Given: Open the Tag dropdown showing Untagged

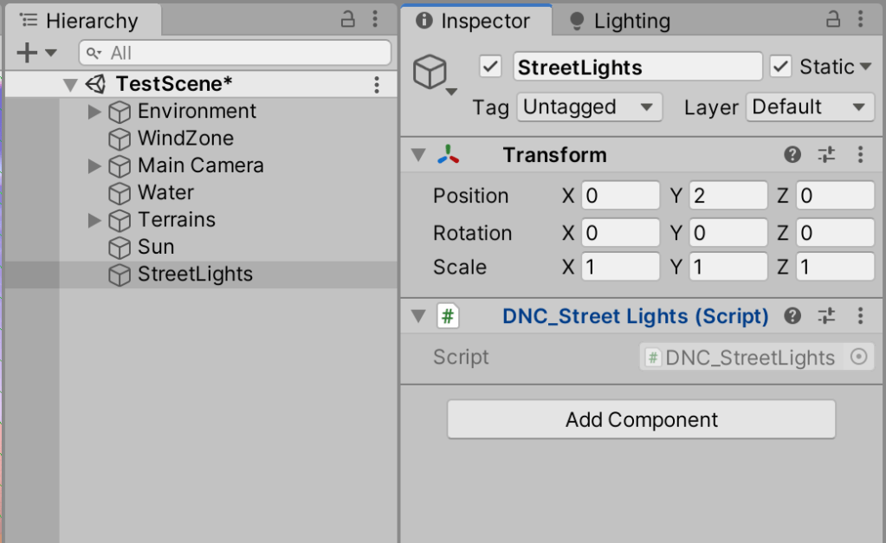Looking at the screenshot, I should (x=589, y=107).
